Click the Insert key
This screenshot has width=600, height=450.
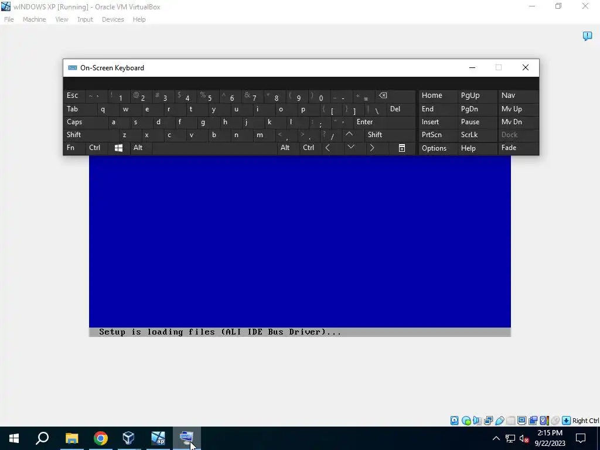[438, 122]
